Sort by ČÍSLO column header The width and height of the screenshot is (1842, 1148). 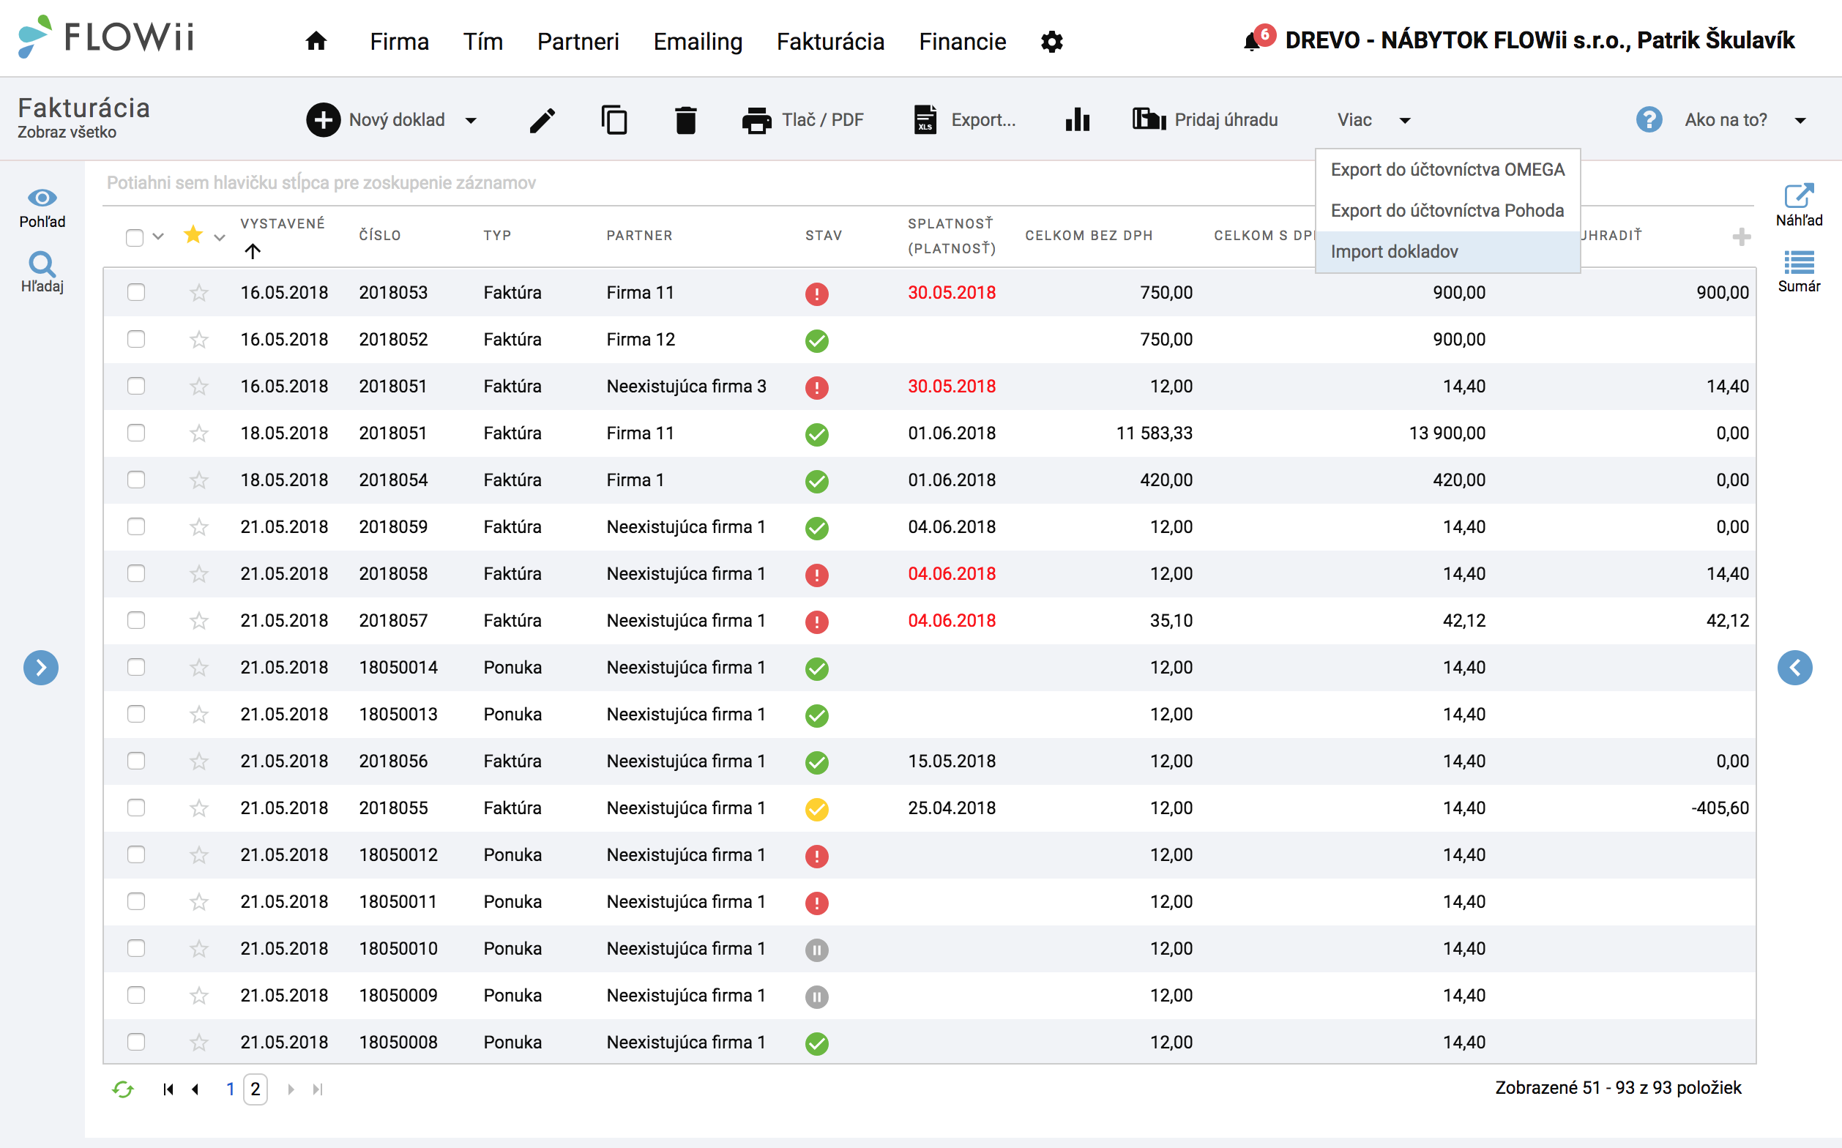(380, 235)
